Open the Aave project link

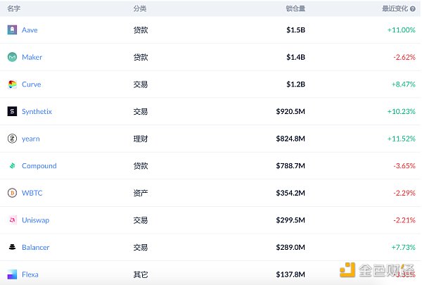(30, 30)
